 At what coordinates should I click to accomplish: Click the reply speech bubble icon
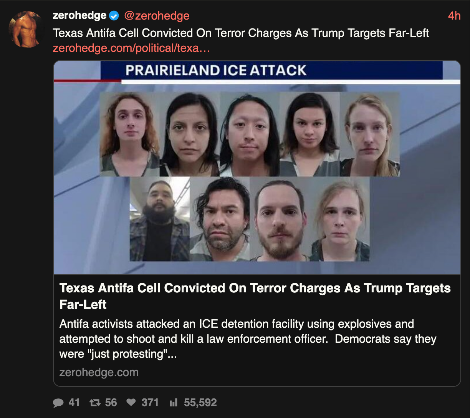pyautogui.click(x=58, y=403)
